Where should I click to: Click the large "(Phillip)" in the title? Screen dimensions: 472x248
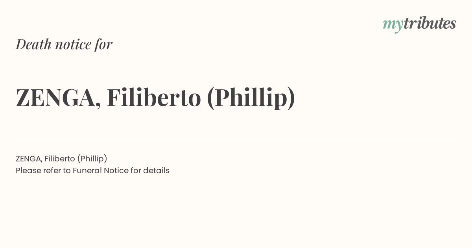coord(251,98)
